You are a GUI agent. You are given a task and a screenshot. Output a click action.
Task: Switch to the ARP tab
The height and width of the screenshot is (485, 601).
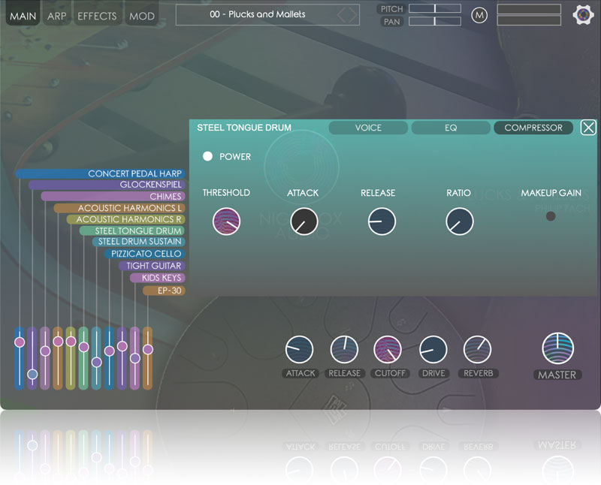[x=57, y=16]
